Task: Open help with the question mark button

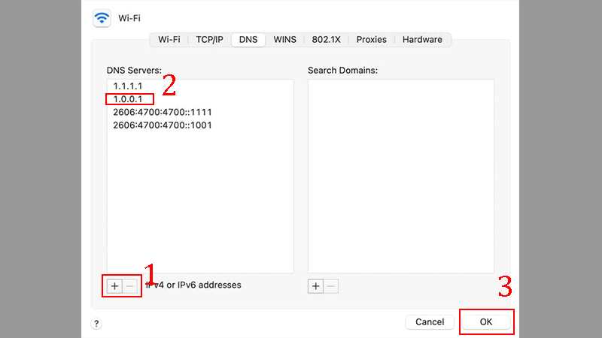Action: coord(96,323)
